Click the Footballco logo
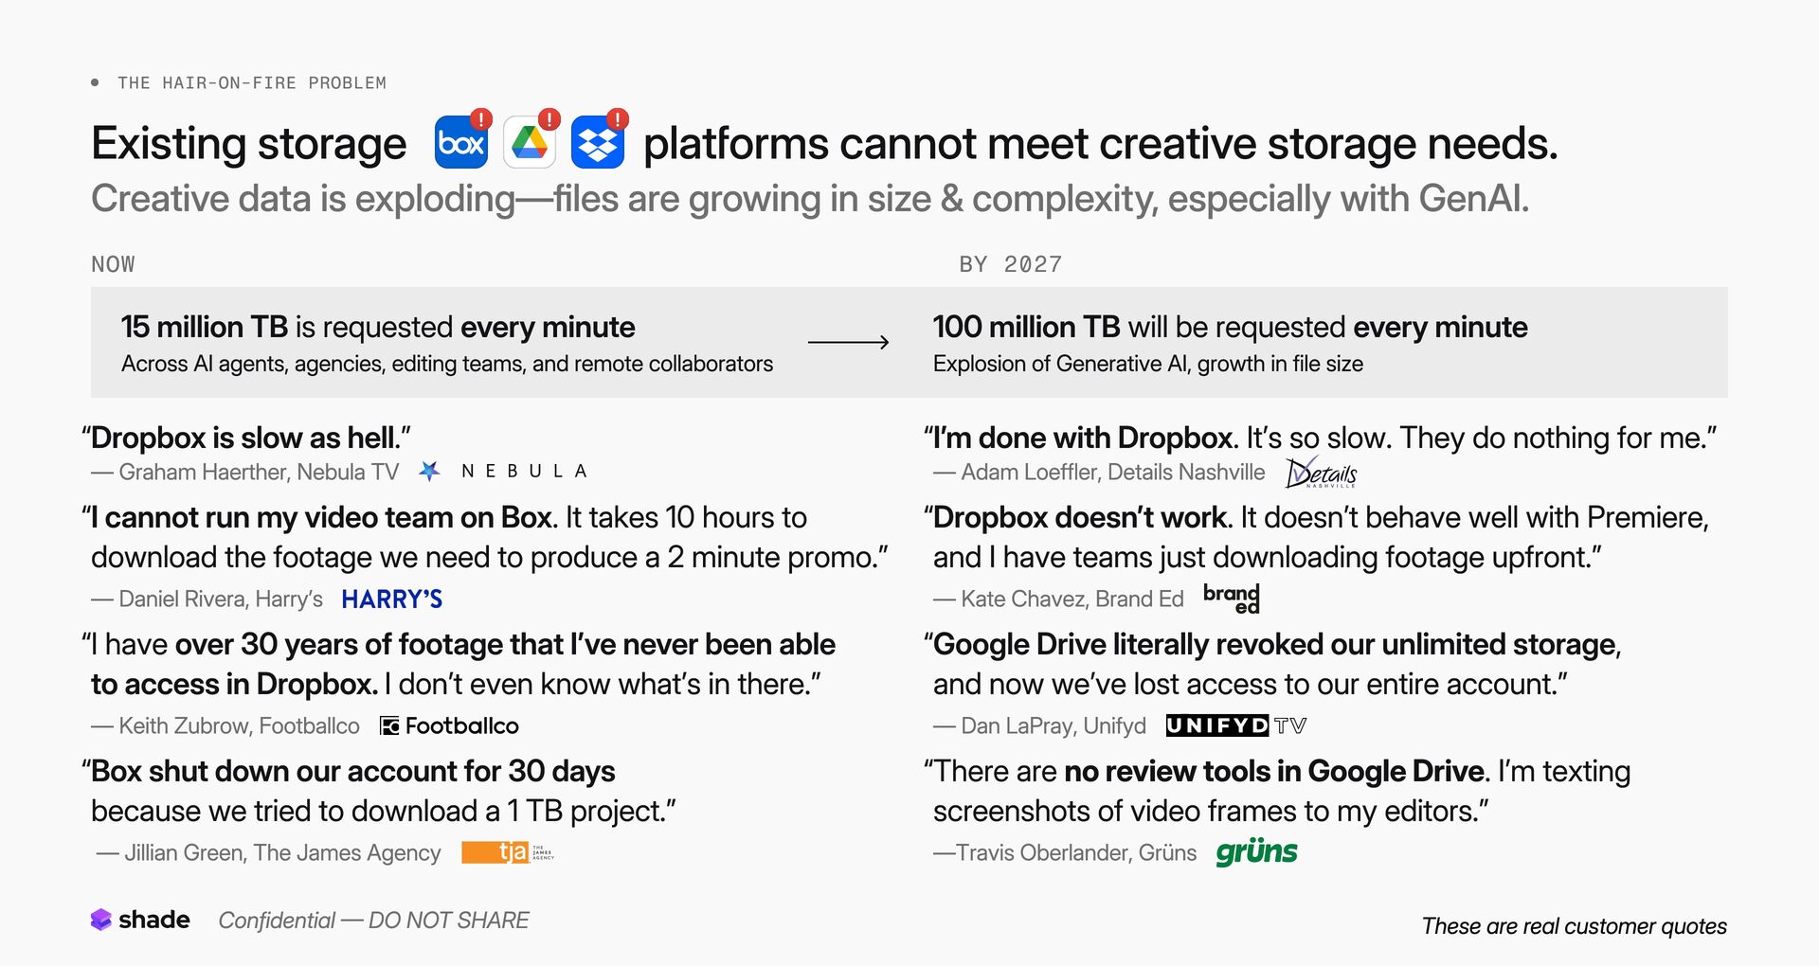This screenshot has height=966, width=1819. [449, 725]
